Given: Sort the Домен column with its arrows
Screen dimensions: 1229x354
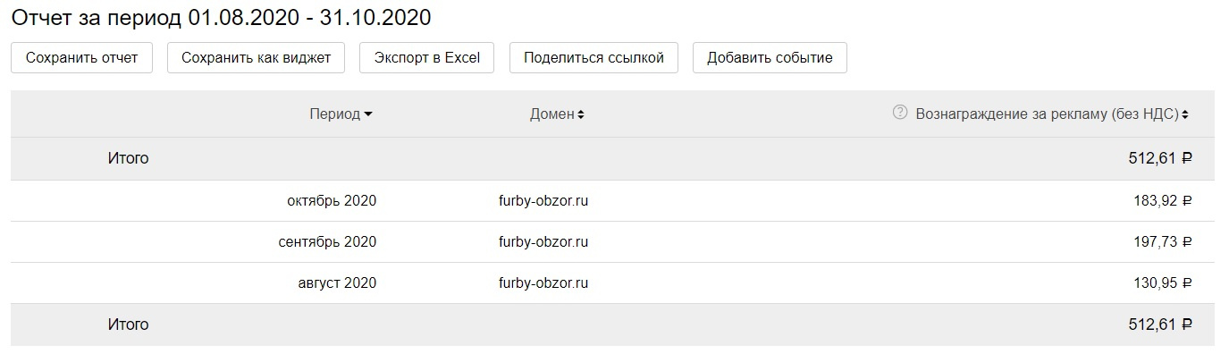Looking at the screenshot, I should 581,114.
